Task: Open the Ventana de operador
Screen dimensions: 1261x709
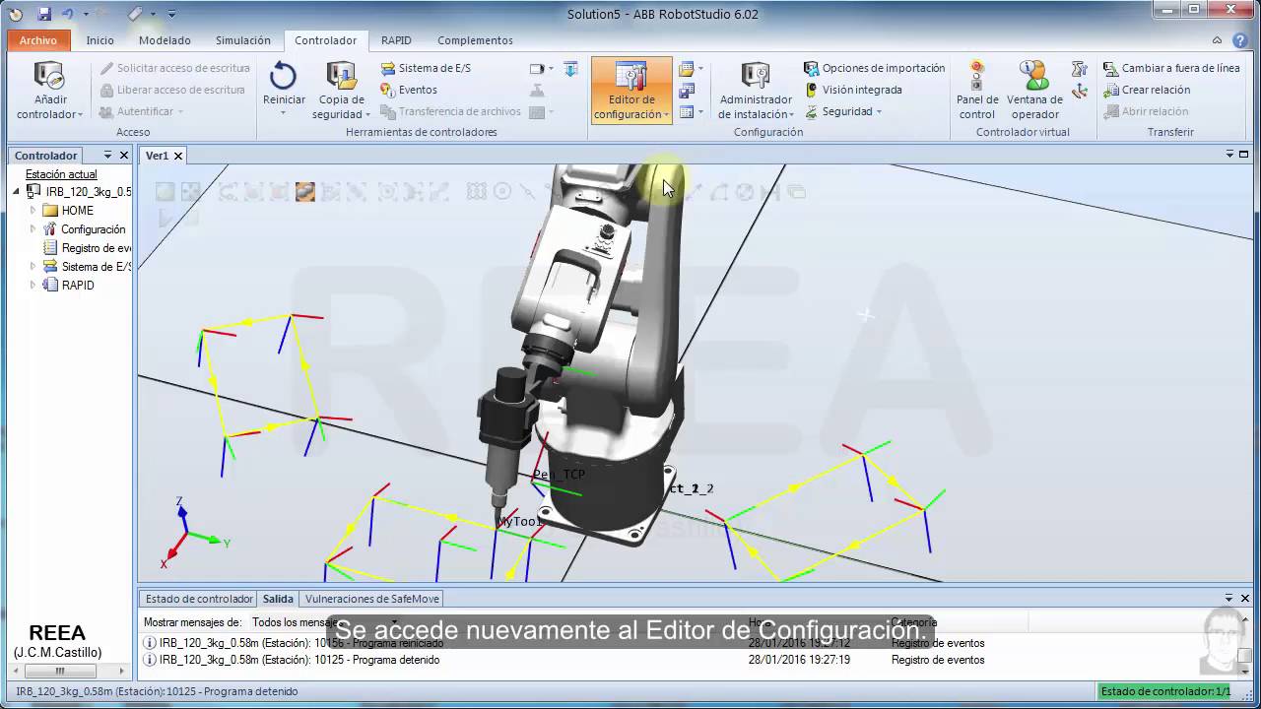Action: 1034,91
